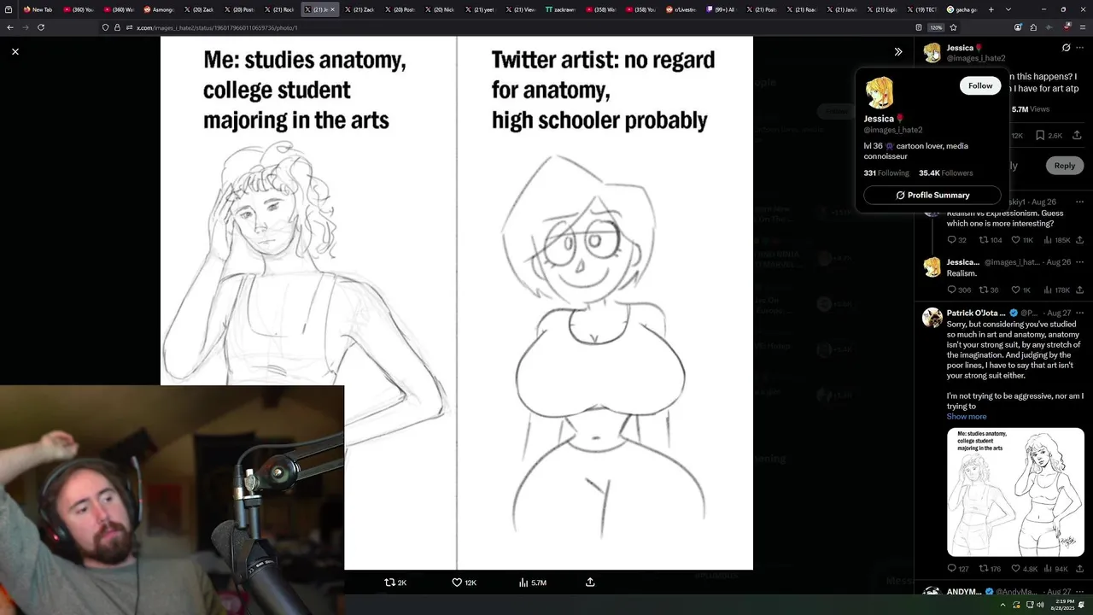The height and width of the screenshot is (615, 1093).
Task: Repost Patrick O'Jota's comment (176)
Action: [990, 569]
